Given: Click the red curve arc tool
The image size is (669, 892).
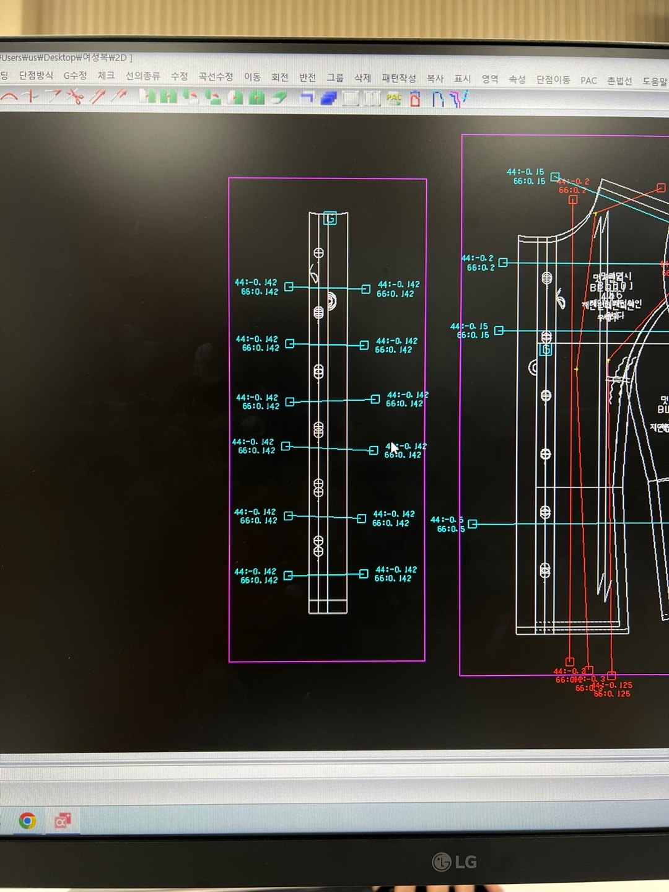Looking at the screenshot, I should coord(9,97).
